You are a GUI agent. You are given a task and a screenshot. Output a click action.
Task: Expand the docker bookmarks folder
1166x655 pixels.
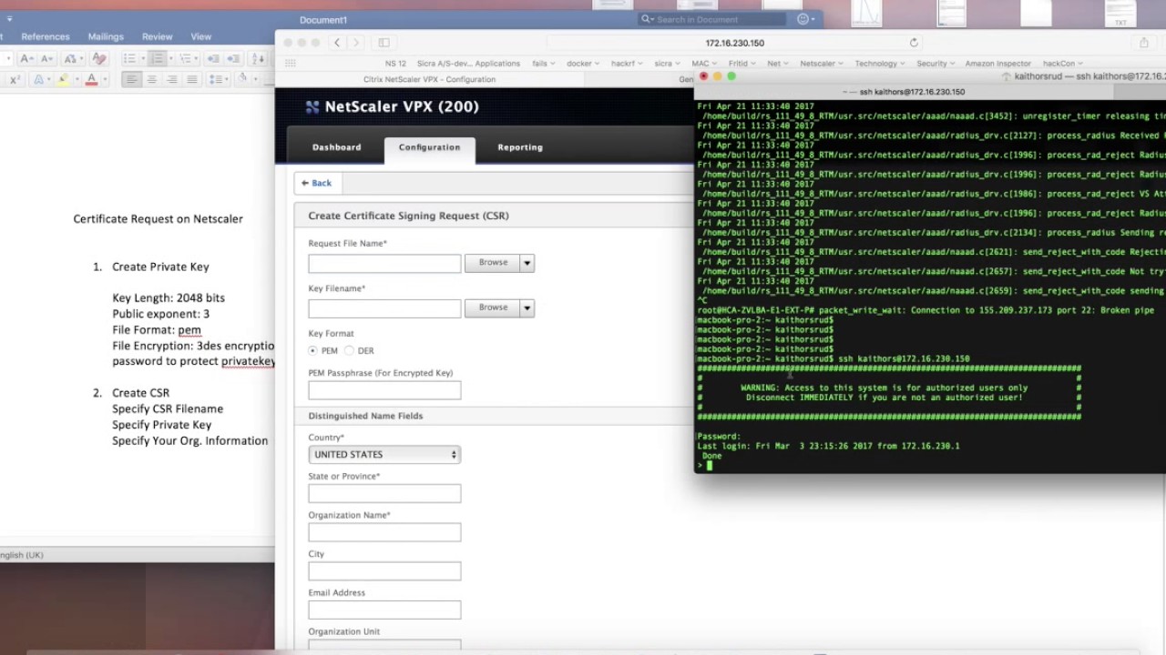pyautogui.click(x=582, y=64)
